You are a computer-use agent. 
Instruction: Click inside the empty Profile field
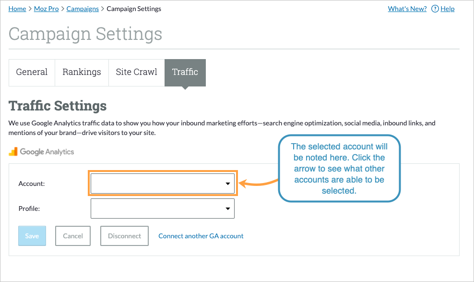pos(154,208)
